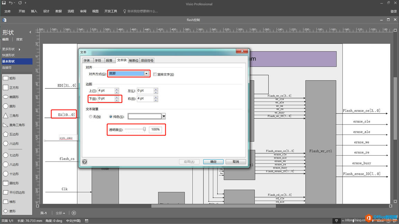Choose the 圆柱形 cylinder shape stencil
Screen dimensions: 399x224
[x=6, y=183]
